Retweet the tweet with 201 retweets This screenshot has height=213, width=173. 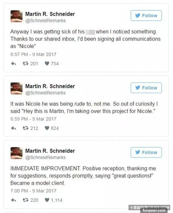pyautogui.click(x=25, y=64)
